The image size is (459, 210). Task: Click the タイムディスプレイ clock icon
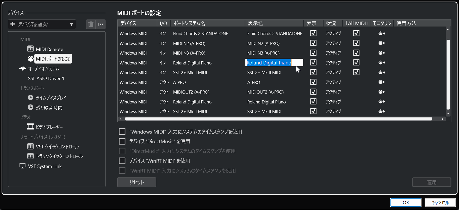[30, 97]
